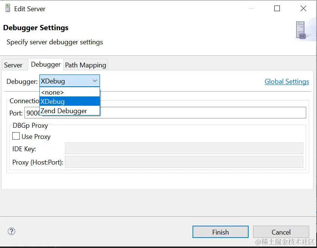Click the Edit Server title bar text
The width and height of the screenshot is (317, 248).
[30, 9]
